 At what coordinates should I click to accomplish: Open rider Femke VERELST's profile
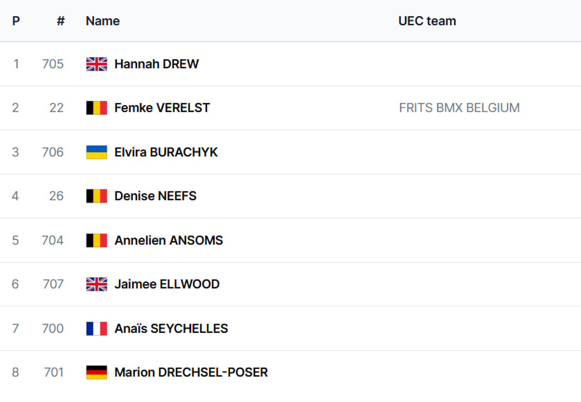click(162, 108)
